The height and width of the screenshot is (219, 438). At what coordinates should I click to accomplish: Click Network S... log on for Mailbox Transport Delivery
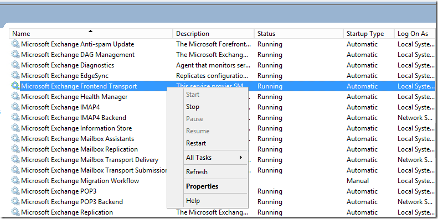[415, 160]
